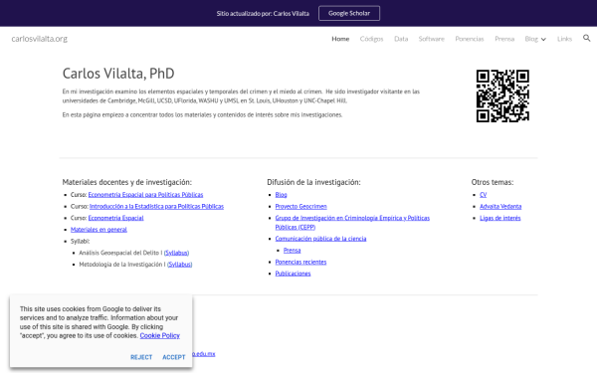Go to the Home tab
The width and height of the screenshot is (597, 373).
pyautogui.click(x=340, y=39)
